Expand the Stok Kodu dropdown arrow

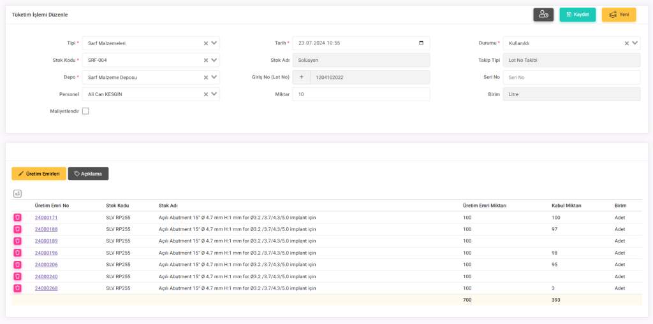click(214, 60)
